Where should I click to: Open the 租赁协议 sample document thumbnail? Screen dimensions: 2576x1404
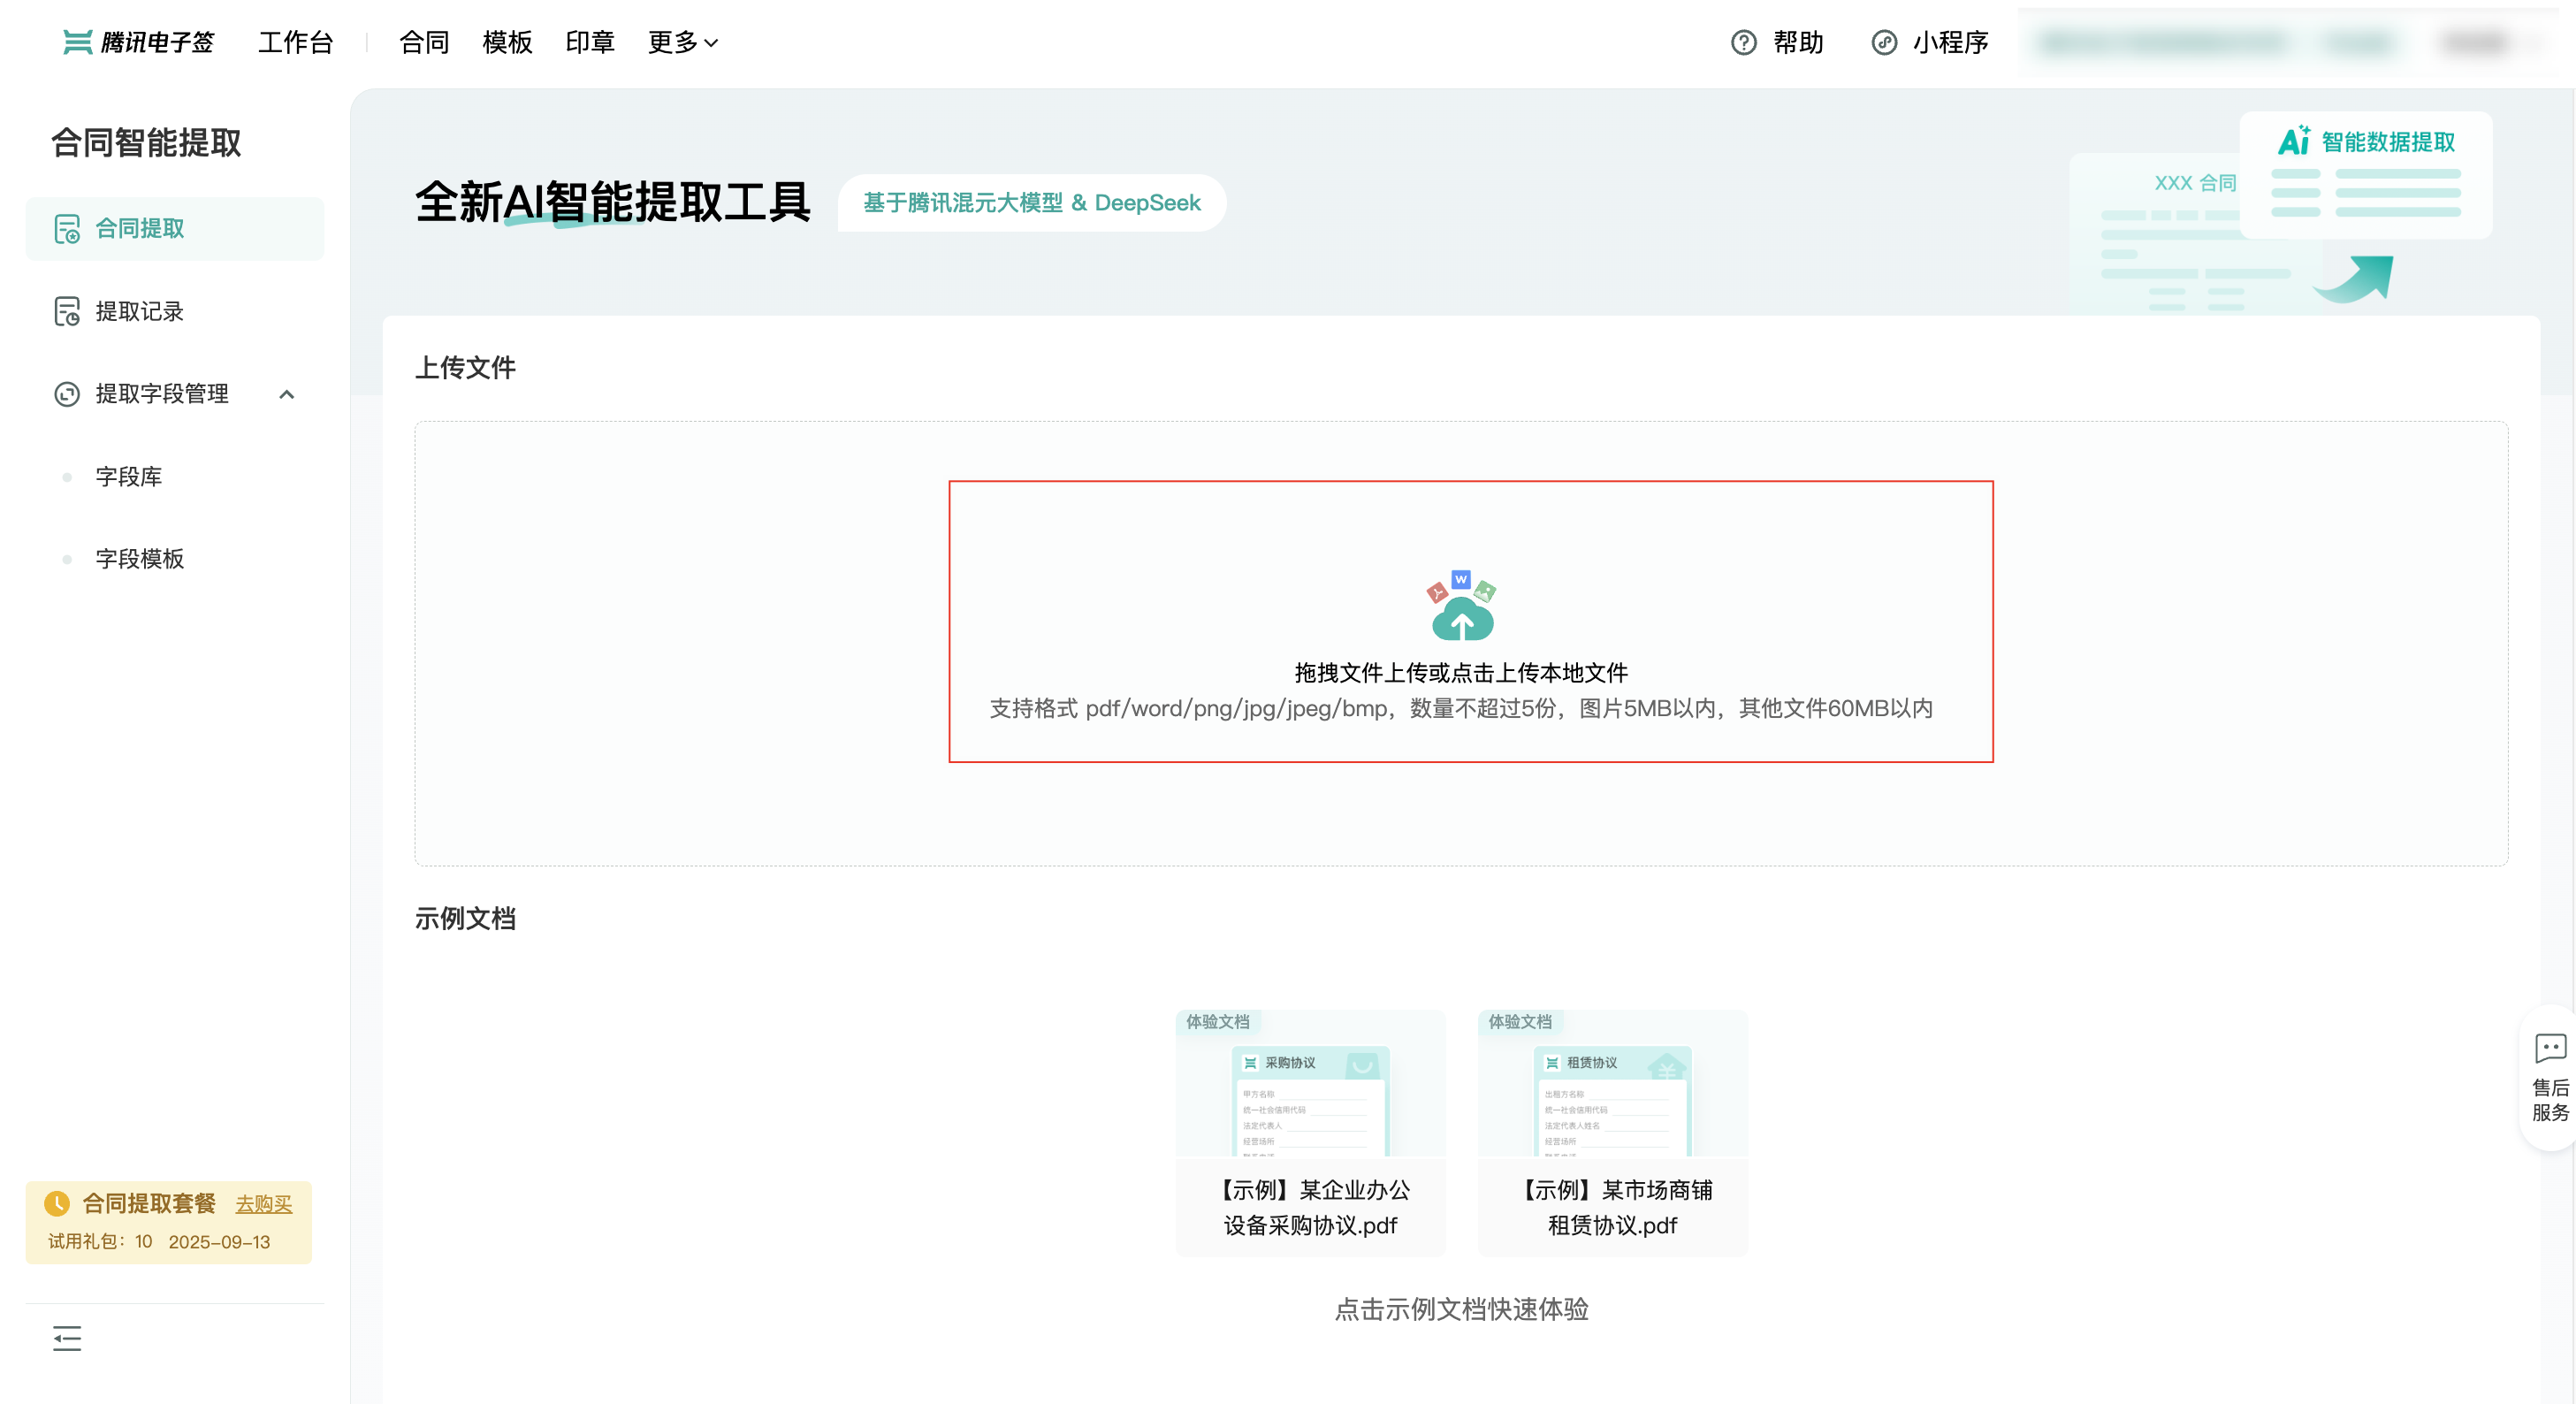click(x=1612, y=1084)
